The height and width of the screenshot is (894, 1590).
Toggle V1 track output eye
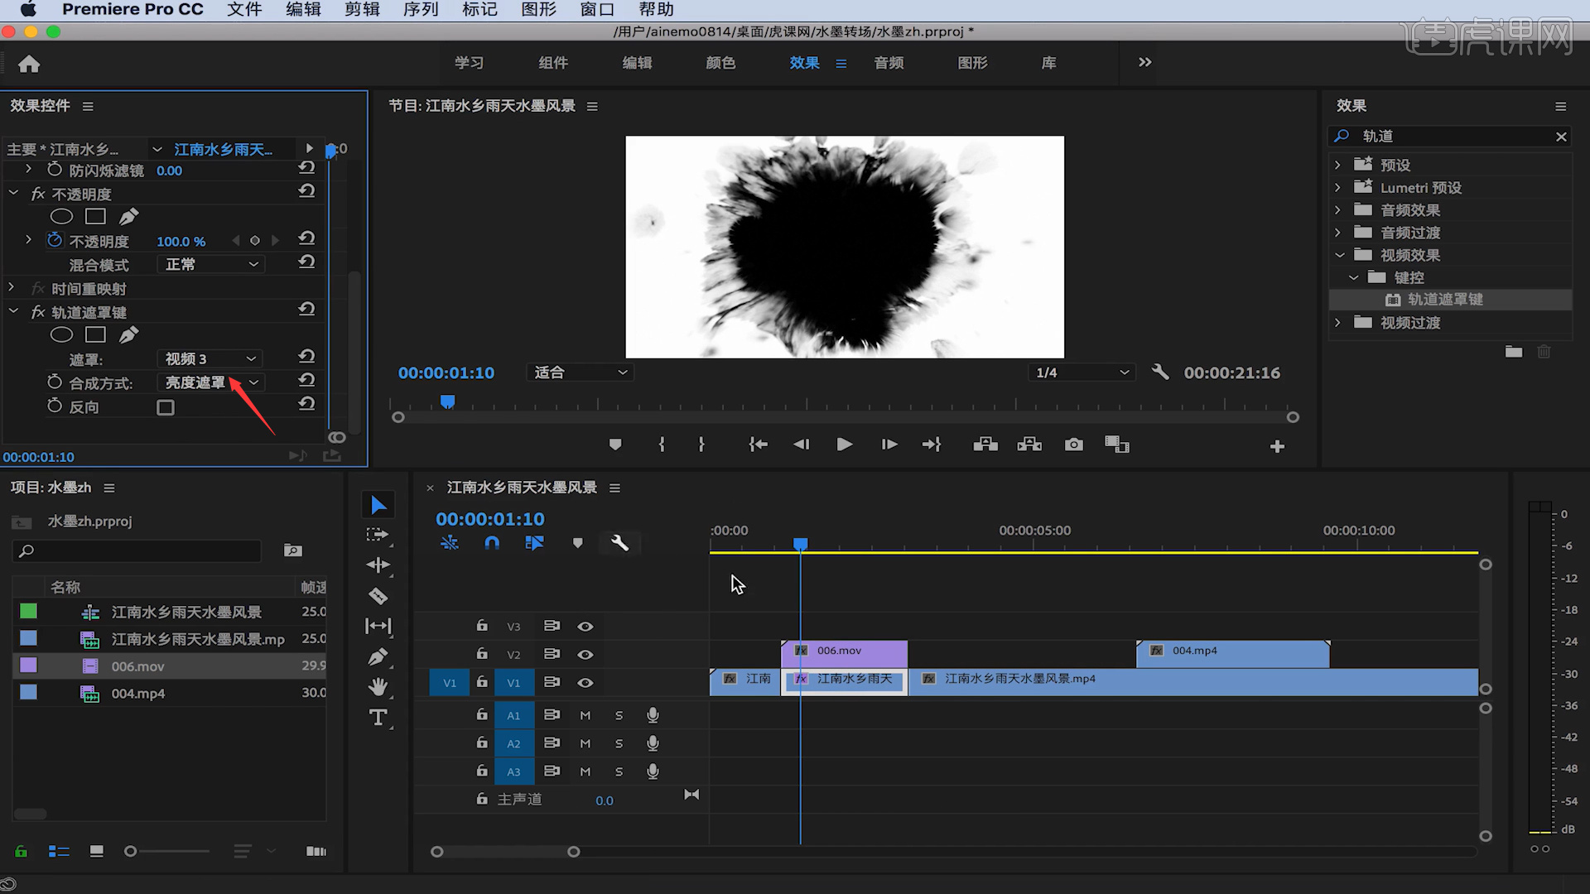pos(585,683)
